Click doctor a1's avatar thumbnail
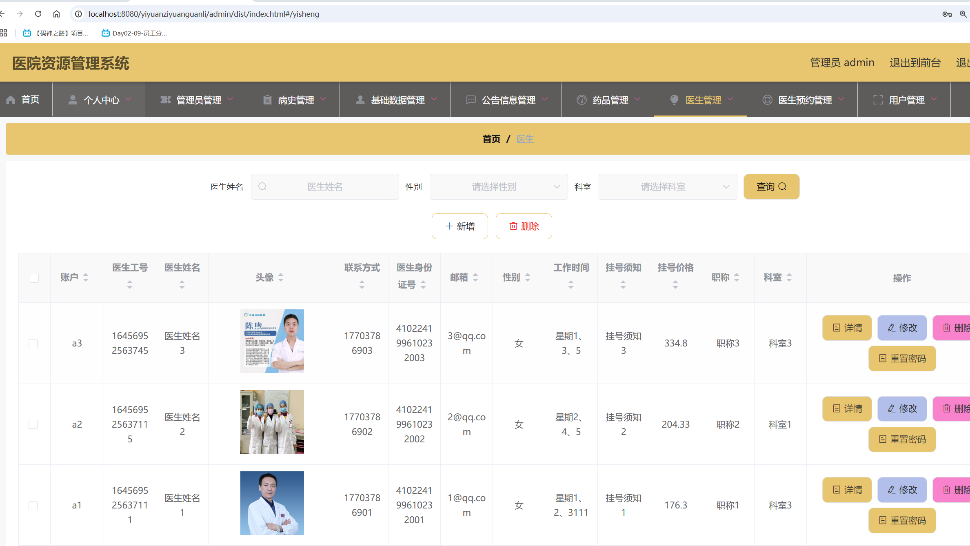This screenshot has height=546, width=970. click(272, 503)
